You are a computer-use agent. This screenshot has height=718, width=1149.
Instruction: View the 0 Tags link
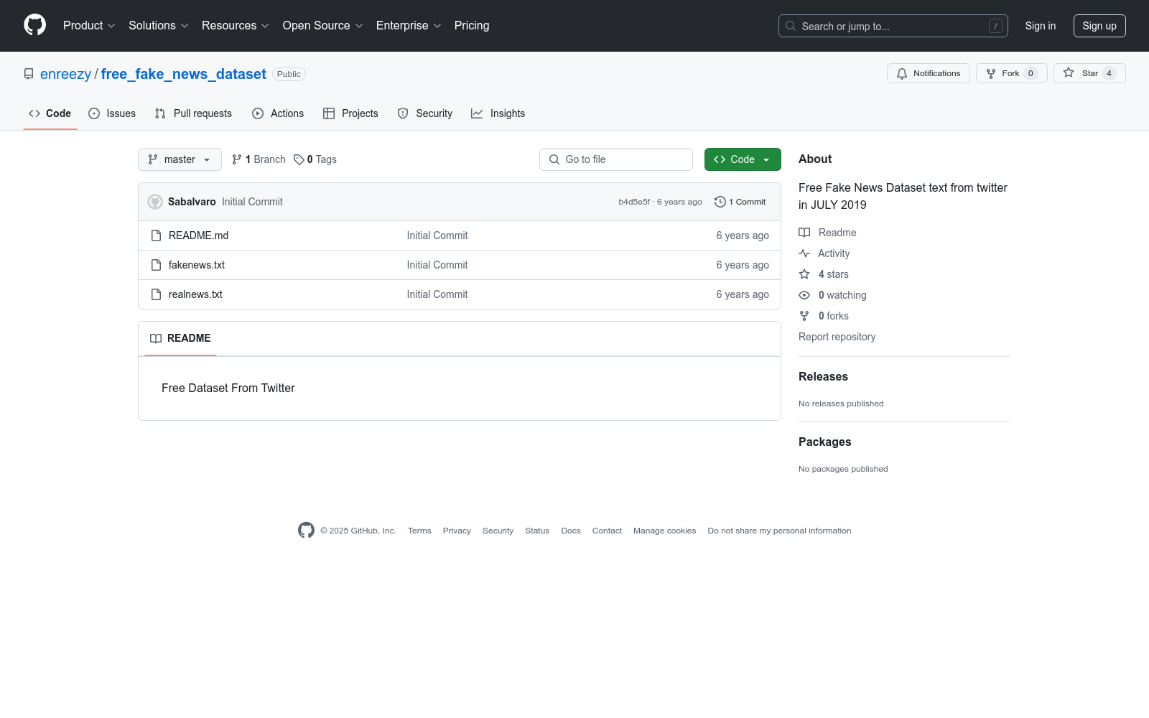click(x=315, y=159)
